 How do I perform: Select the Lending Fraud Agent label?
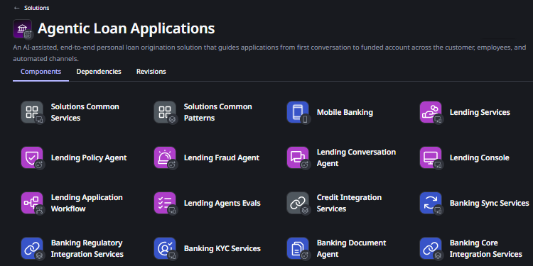coord(221,157)
